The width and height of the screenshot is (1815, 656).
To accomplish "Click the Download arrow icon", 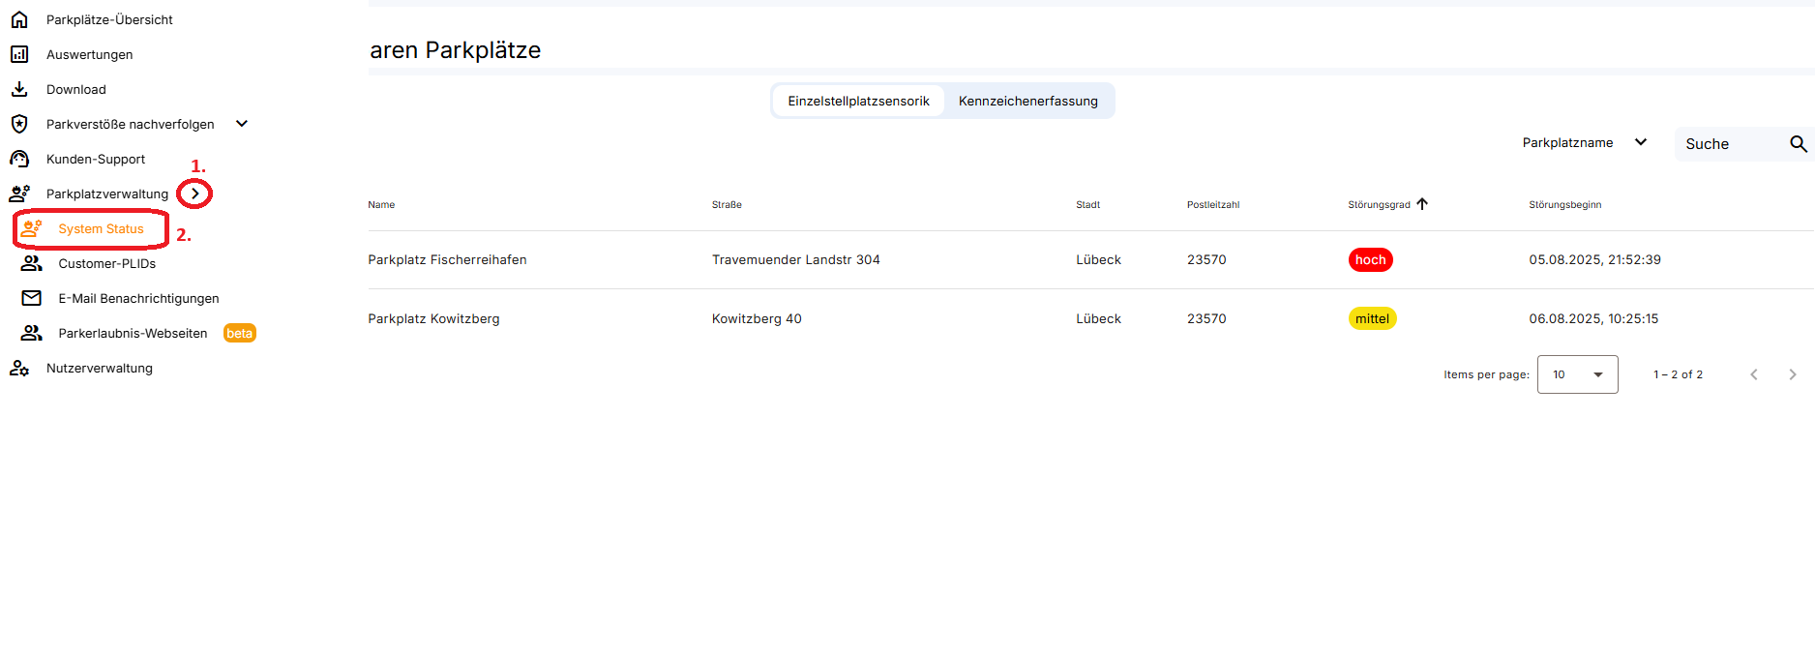I will point(19,89).
